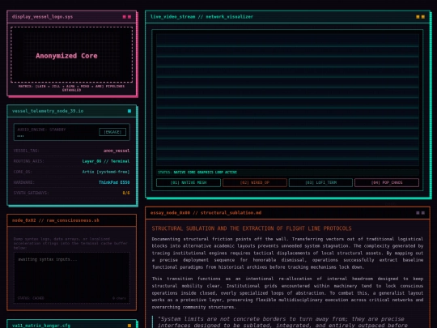Screen dimensions: 437x328
Task: Click the Layer_06 // Terminal routing value
Action: coord(106,161)
